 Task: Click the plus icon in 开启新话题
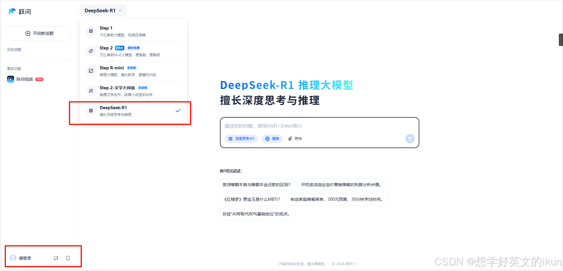[x=28, y=33]
